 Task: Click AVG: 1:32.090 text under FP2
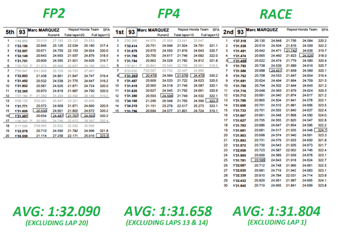click(x=56, y=211)
